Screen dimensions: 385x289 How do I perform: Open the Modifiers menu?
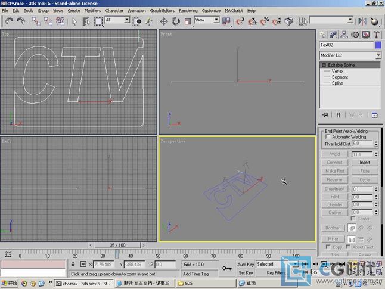coord(92,11)
